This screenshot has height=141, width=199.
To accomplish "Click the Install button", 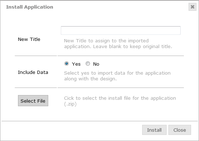I will click(154, 130).
